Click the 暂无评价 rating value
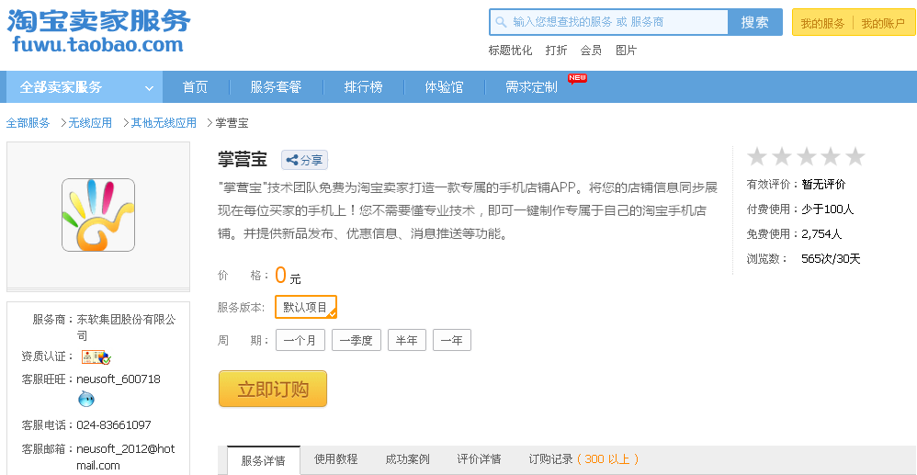This screenshot has height=475, width=917. (x=823, y=185)
